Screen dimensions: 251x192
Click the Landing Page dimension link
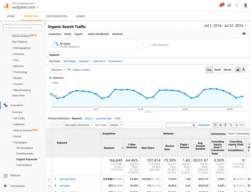[x=103, y=118]
